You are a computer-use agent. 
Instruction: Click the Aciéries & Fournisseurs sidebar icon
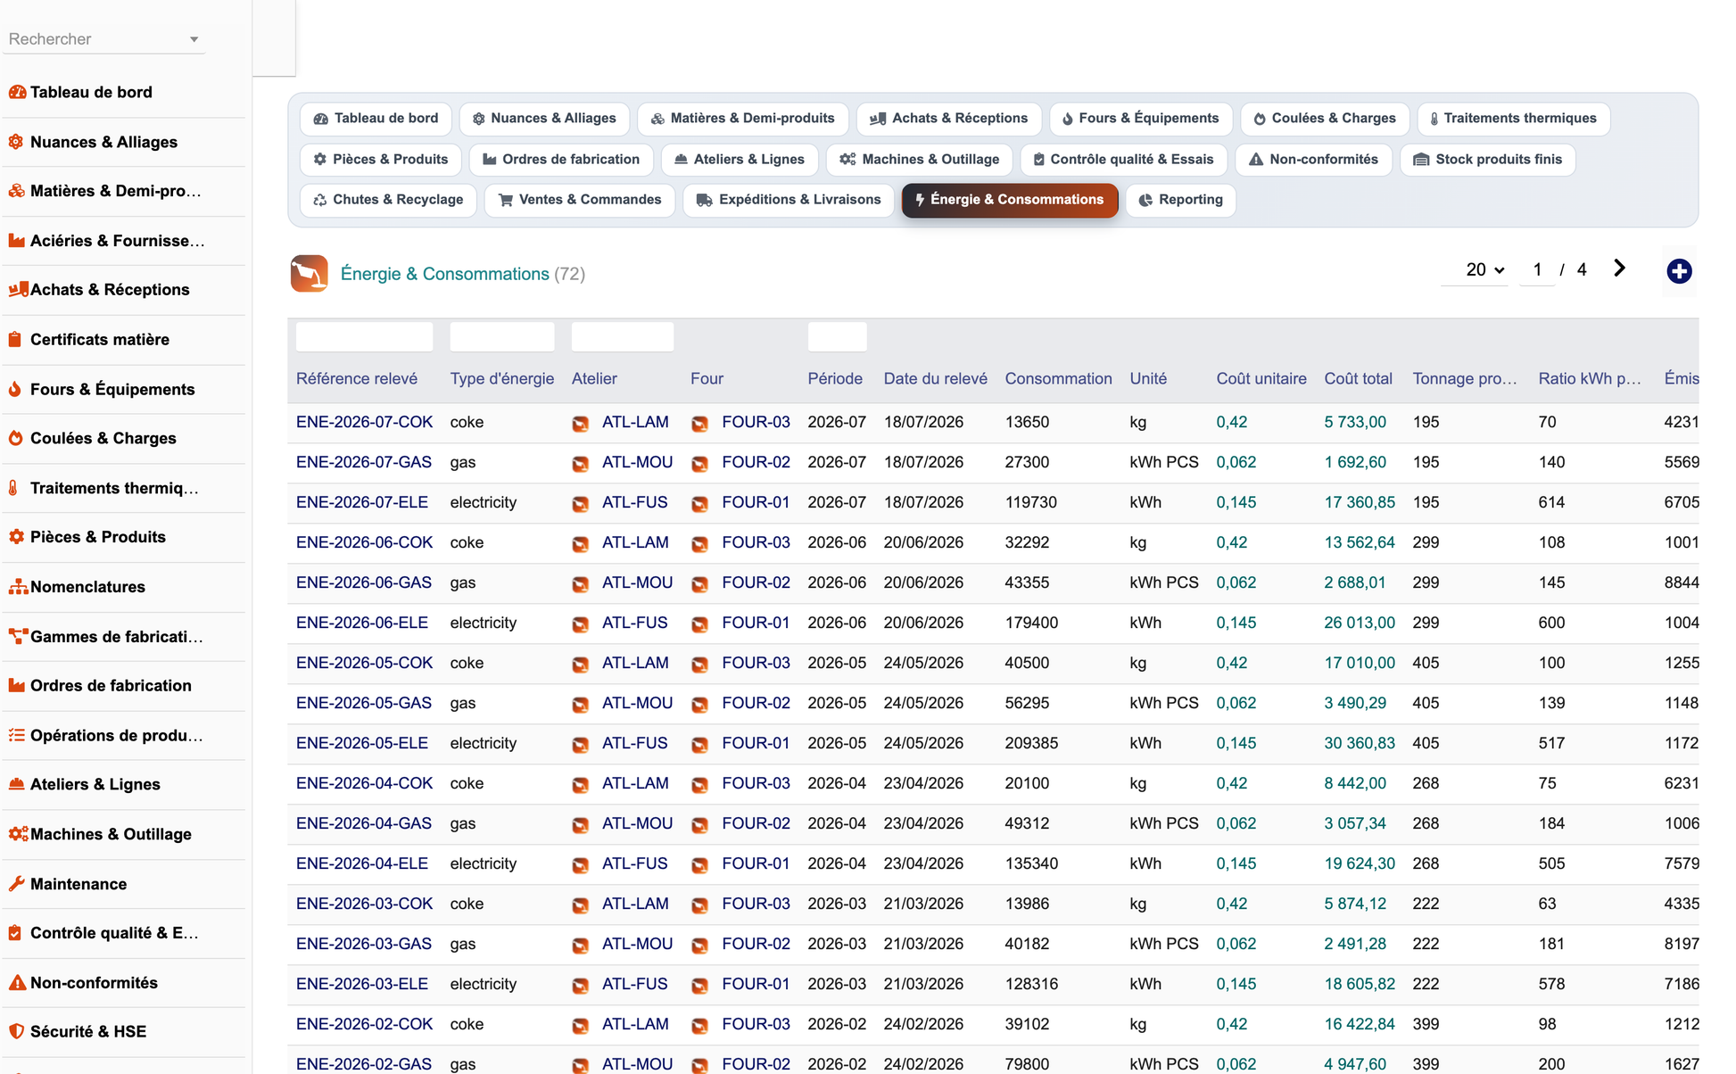tap(16, 241)
